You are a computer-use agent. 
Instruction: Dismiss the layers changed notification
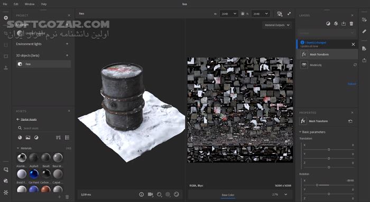click(x=353, y=44)
